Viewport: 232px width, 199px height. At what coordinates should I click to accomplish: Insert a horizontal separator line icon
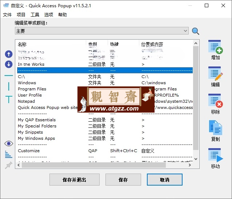pos(9,76)
